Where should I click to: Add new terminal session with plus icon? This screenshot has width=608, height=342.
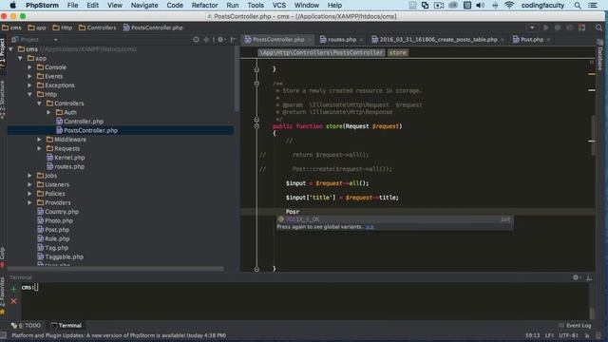click(x=13, y=289)
